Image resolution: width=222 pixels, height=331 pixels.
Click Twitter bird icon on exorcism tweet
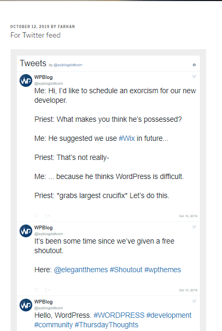point(194,76)
